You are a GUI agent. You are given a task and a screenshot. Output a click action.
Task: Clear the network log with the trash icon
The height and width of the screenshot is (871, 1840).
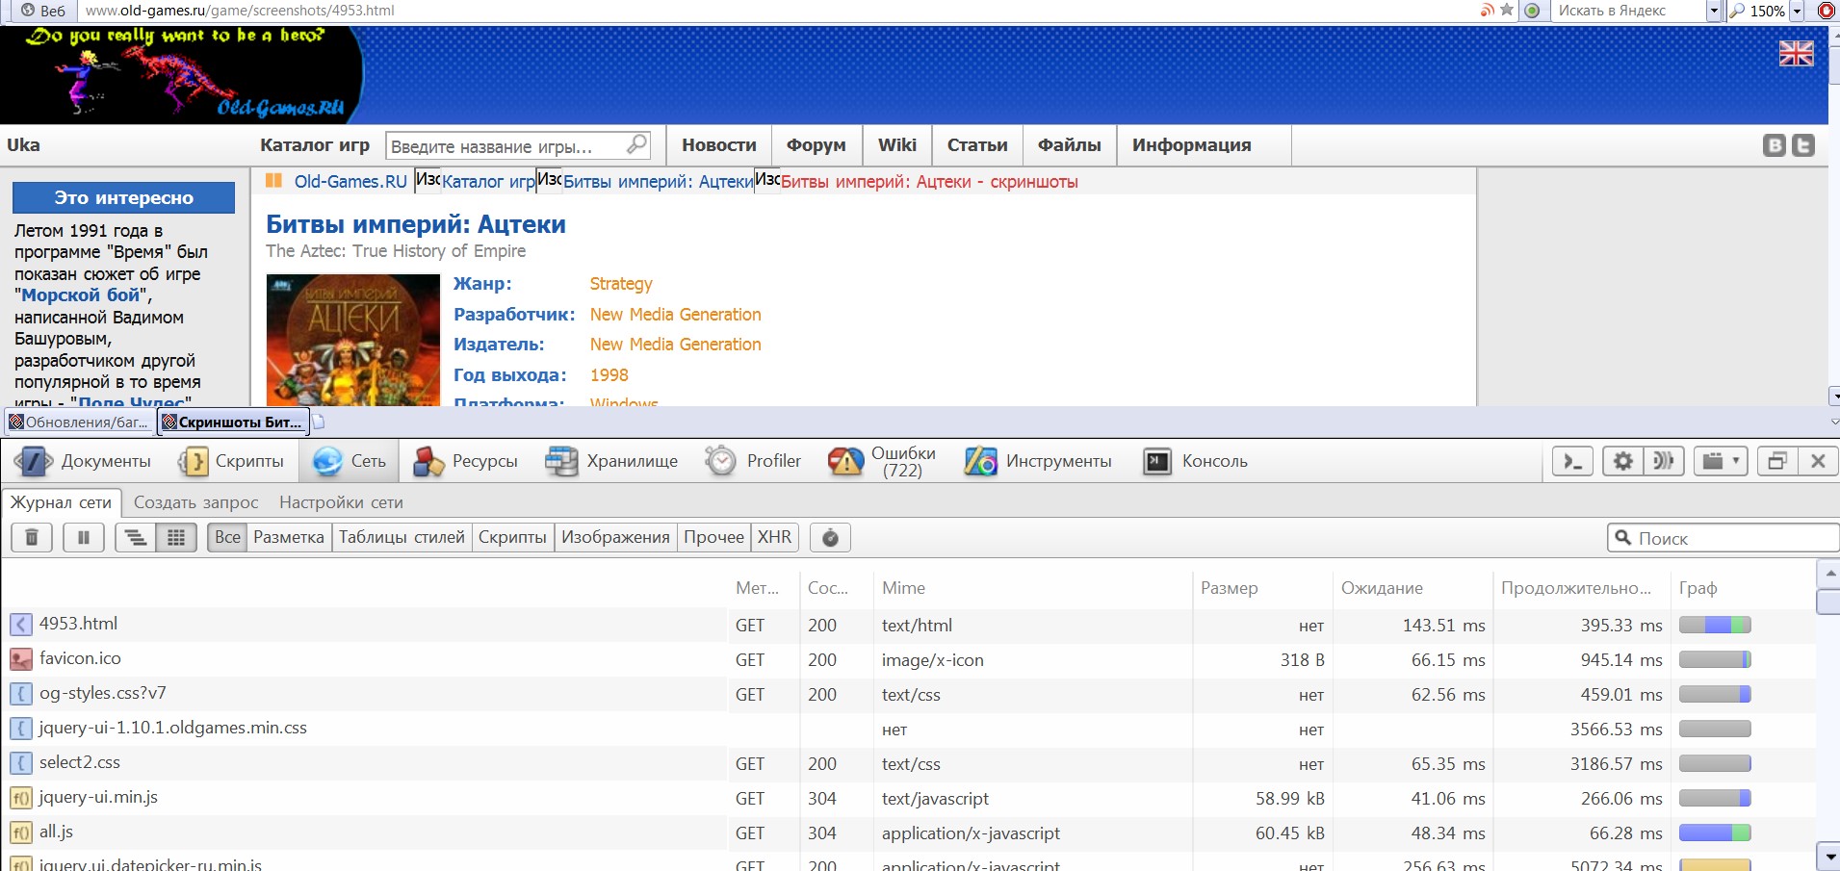pos(32,537)
